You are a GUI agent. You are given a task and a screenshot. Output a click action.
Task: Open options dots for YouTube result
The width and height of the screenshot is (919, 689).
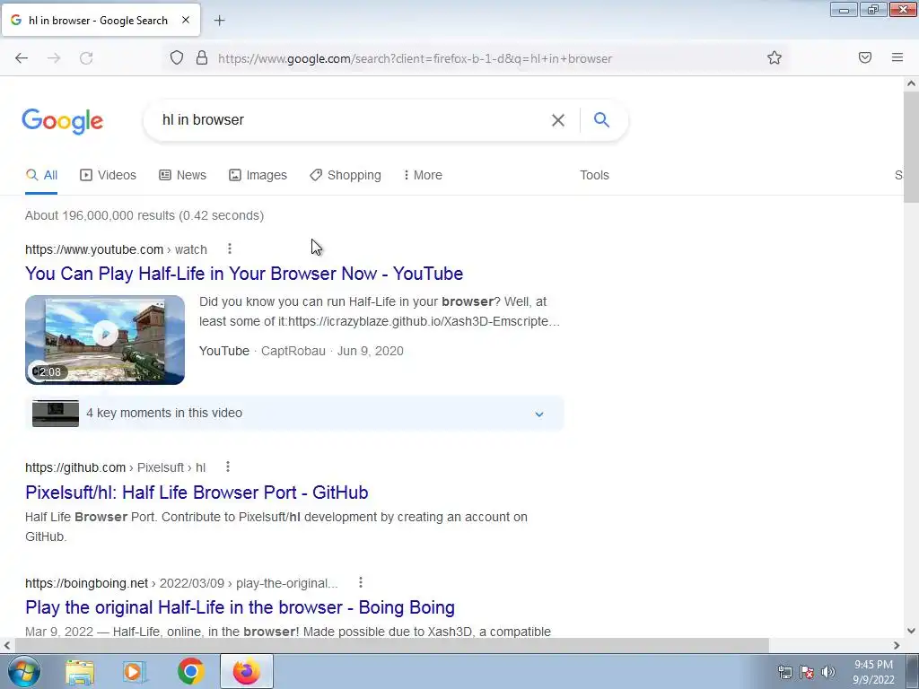230,249
